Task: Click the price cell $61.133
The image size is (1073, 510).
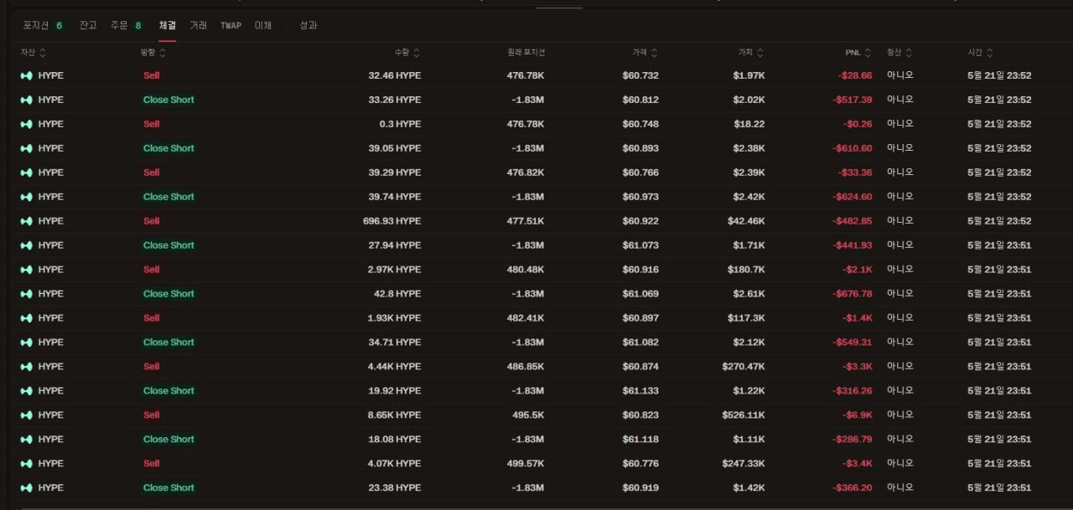Action: tap(640, 391)
